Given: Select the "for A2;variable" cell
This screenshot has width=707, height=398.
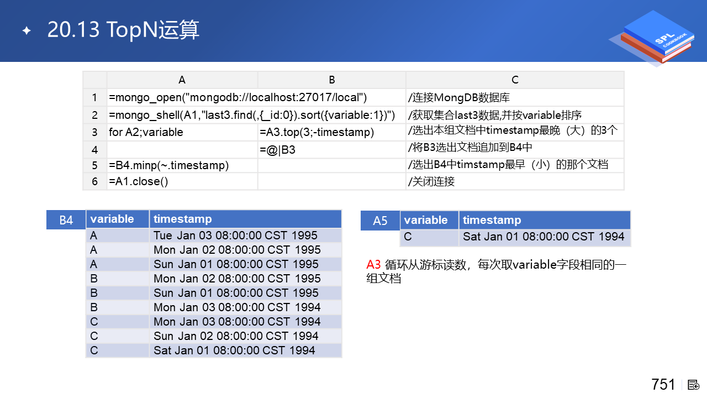Looking at the screenshot, I should [182, 133].
